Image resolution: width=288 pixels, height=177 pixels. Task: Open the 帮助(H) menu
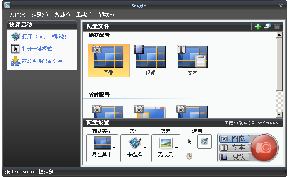106,15
